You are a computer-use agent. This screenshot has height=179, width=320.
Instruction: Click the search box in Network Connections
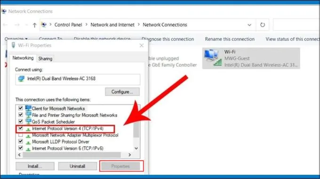click(296, 24)
